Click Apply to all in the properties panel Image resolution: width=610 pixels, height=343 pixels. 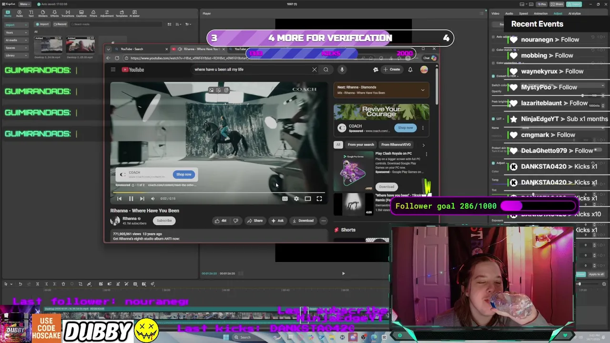point(596,274)
